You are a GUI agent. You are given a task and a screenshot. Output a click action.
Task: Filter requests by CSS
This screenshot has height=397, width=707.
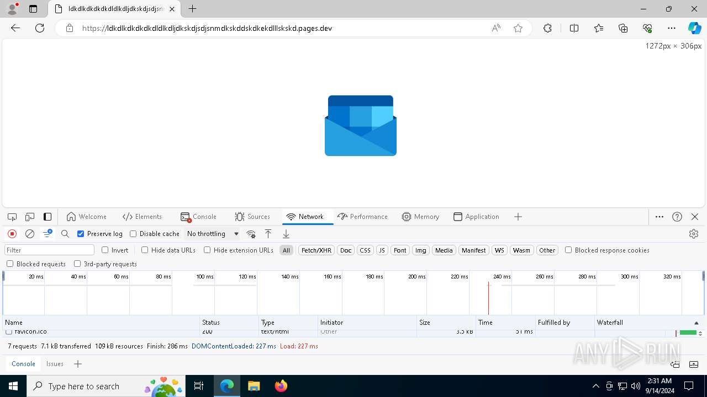tap(365, 250)
